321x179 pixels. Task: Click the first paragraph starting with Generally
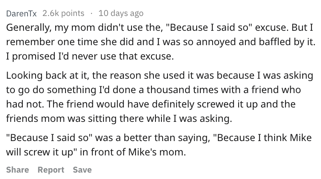(161, 42)
